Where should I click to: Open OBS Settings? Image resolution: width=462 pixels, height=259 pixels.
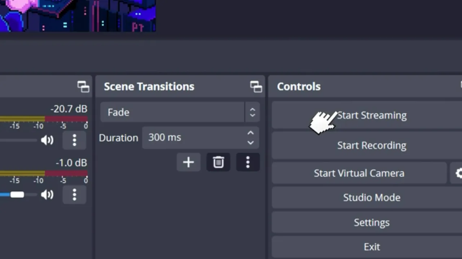click(371, 223)
